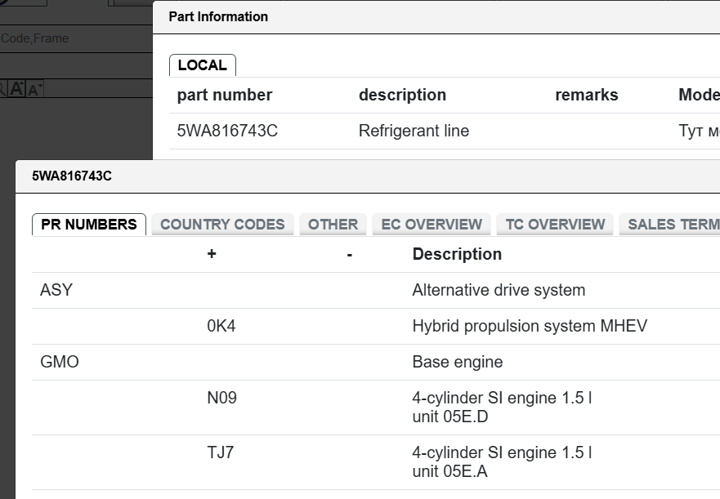This screenshot has width=720, height=499.
Task: Switch to the COUNTRY CODES tab
Action: (x=222, y=225)
